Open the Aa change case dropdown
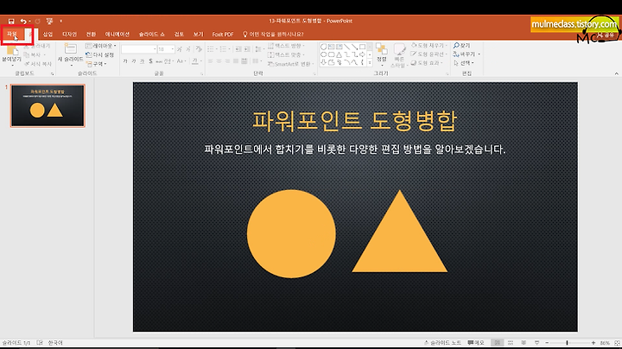This screenshot has height=349, width=622. pyautogui.click(x=181, y=61)
